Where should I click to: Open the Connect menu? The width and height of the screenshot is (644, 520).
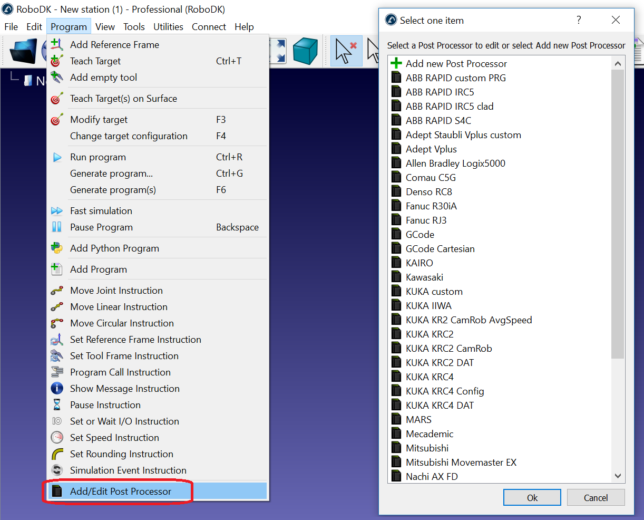[x=209, y=26]
